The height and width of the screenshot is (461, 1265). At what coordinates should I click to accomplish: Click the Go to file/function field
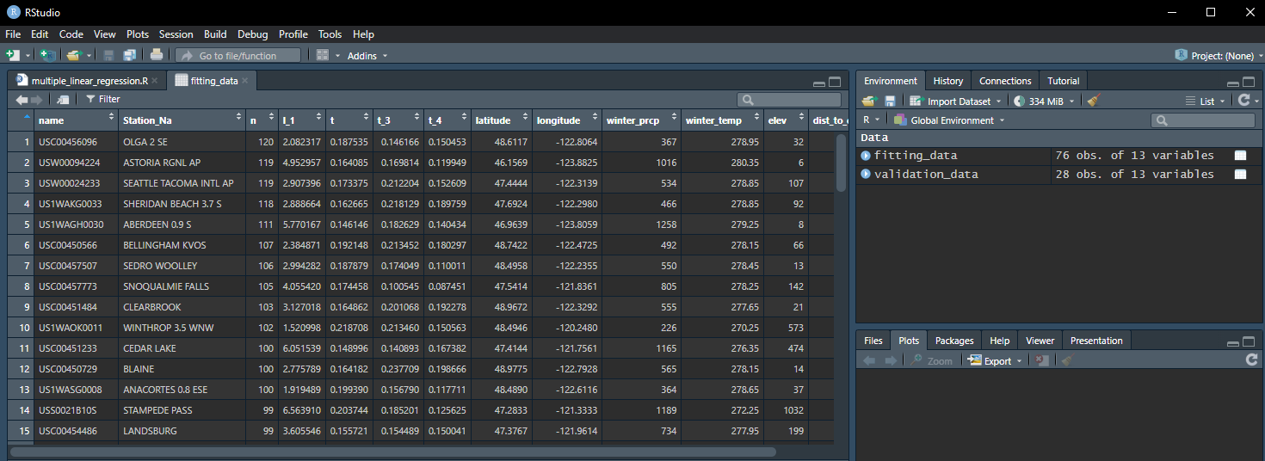(239, 55)
